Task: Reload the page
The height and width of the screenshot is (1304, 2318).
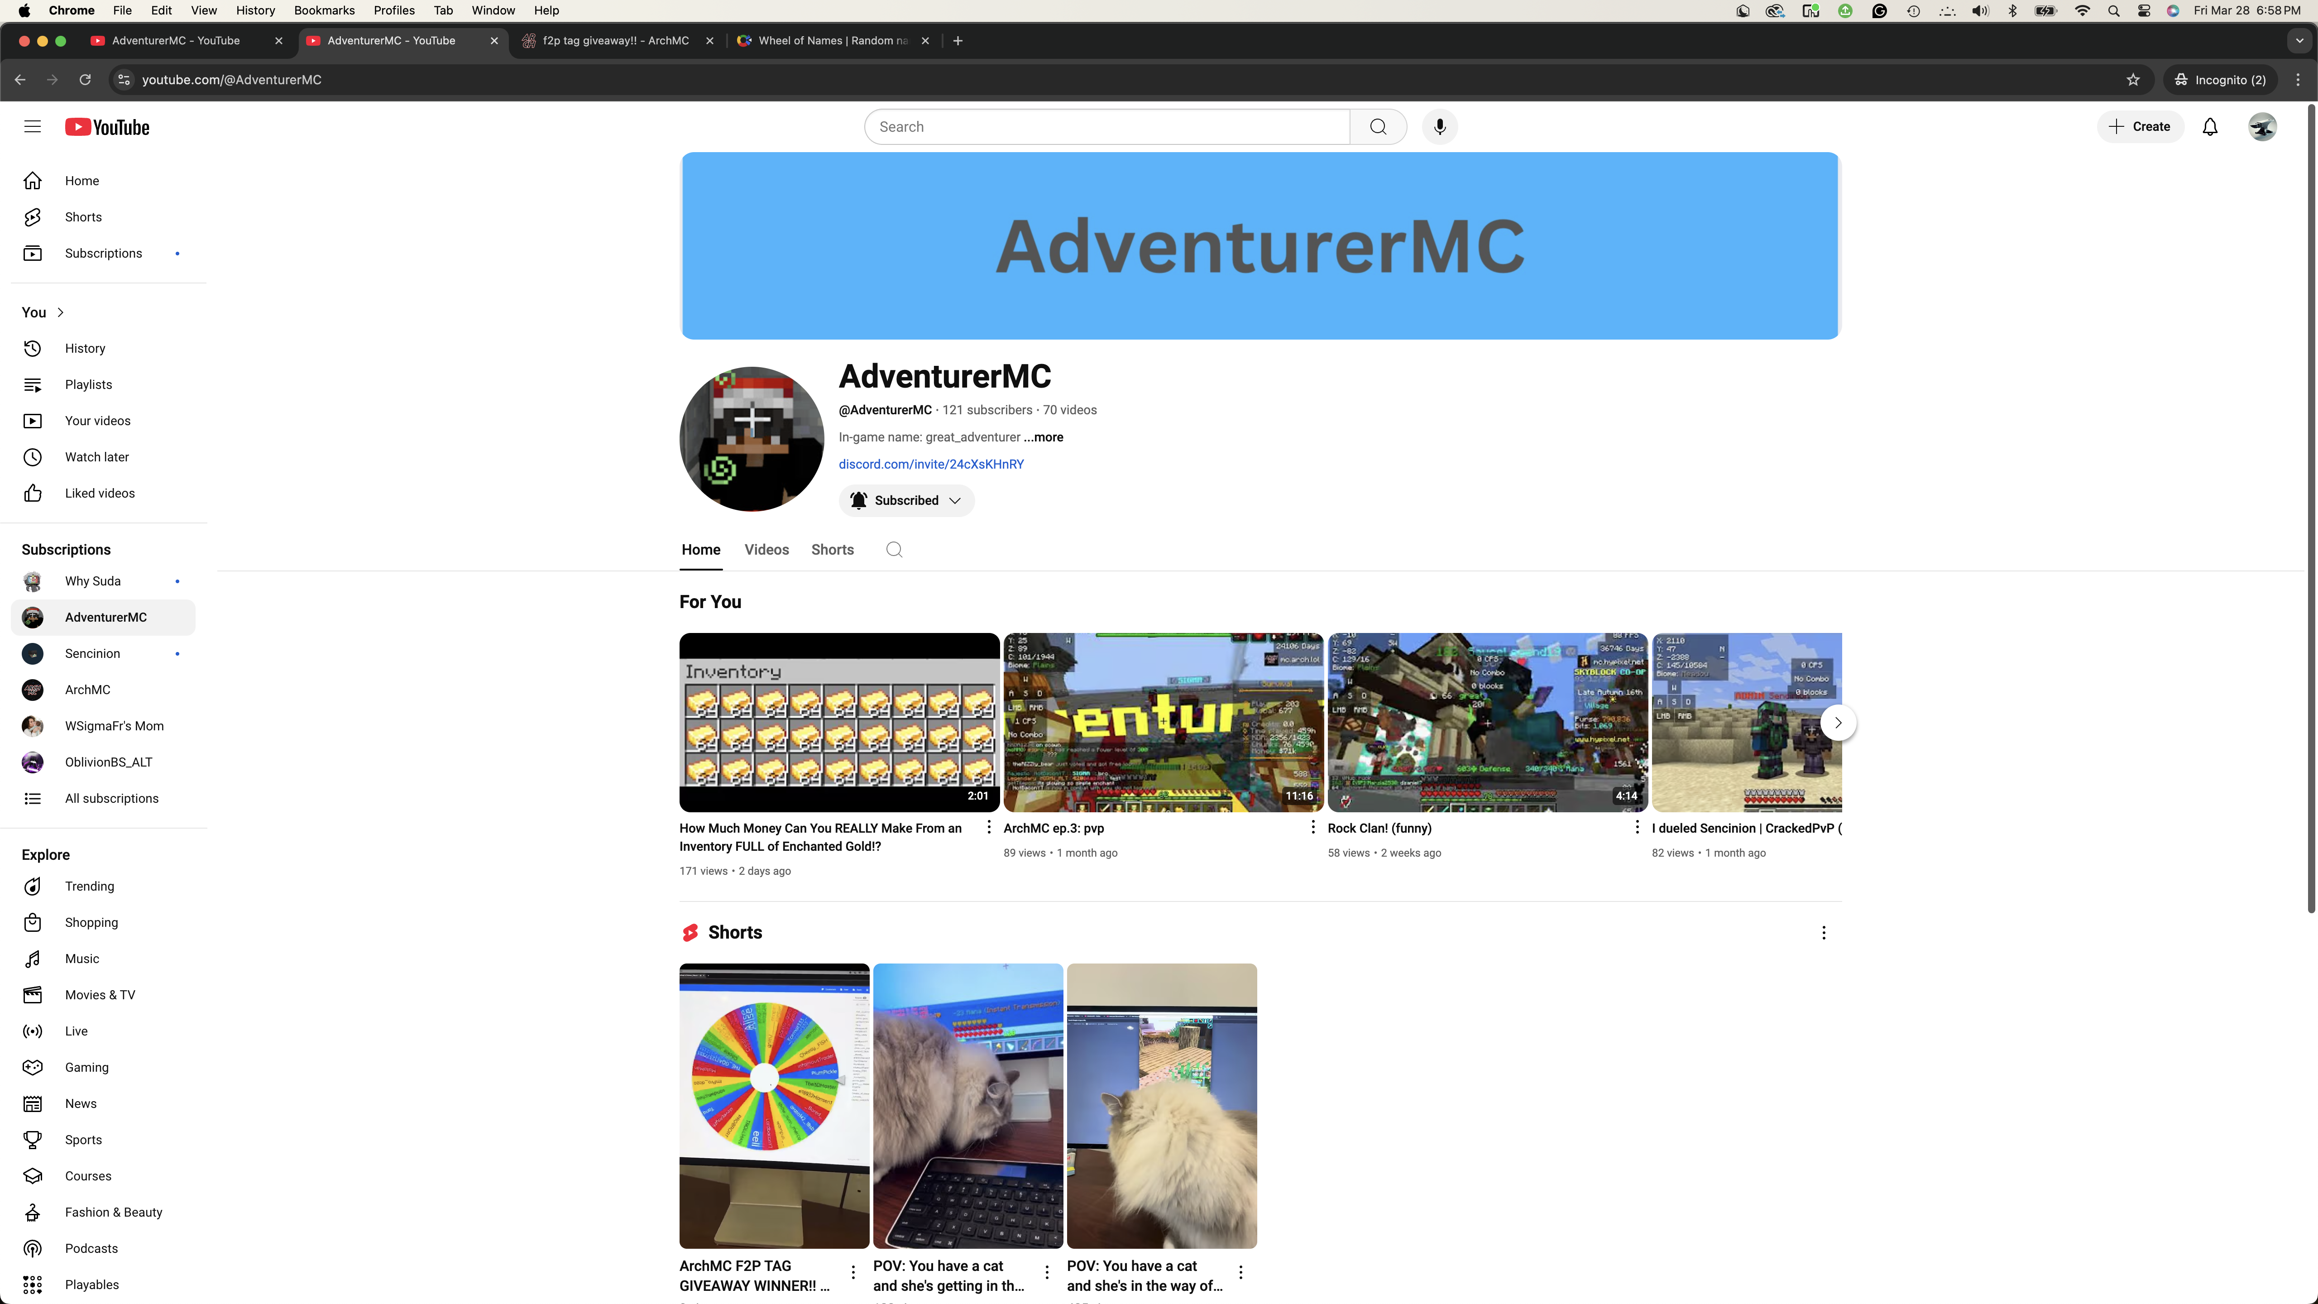Action: coord(85,79)
